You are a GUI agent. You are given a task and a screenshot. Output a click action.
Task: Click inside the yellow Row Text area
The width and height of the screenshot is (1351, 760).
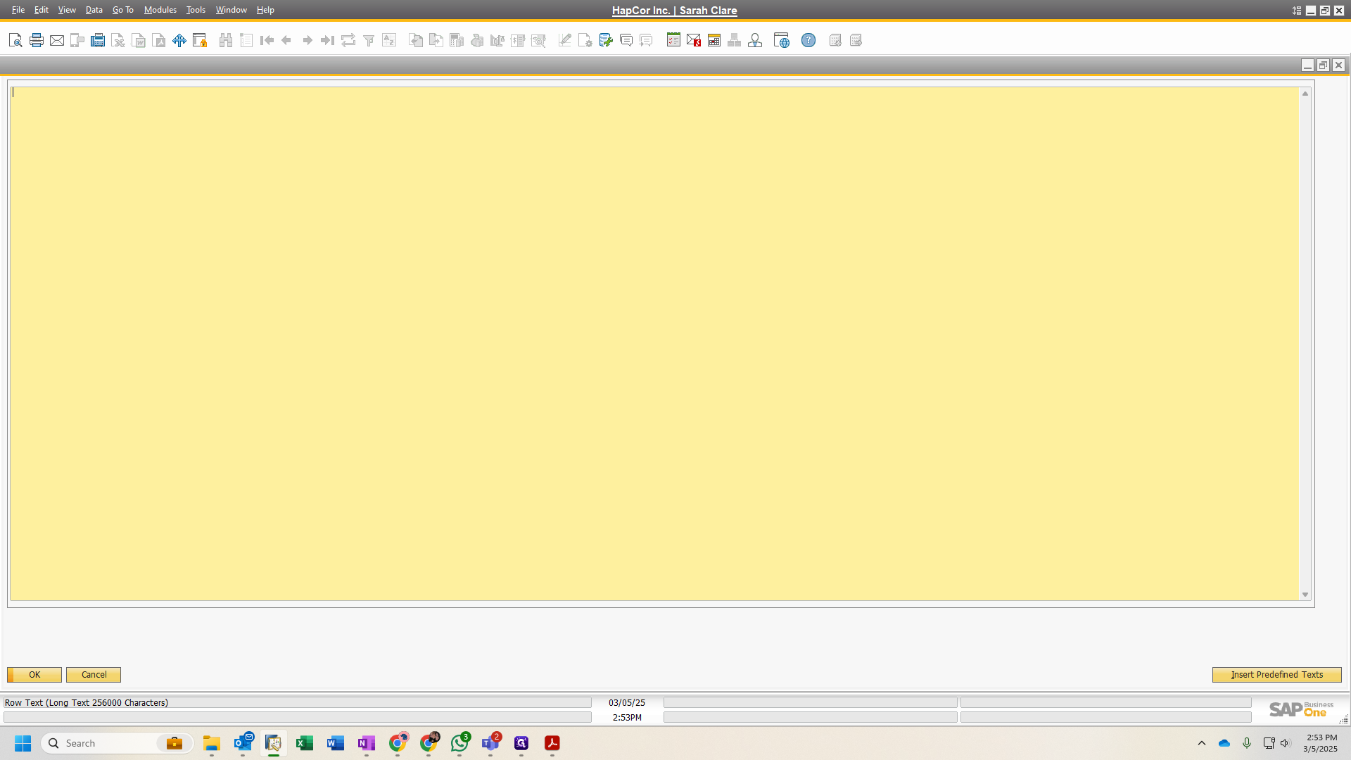coord(654,343)
